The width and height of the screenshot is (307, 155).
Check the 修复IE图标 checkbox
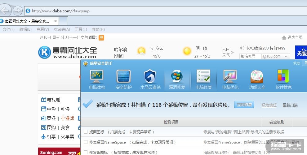pos(86,152)
